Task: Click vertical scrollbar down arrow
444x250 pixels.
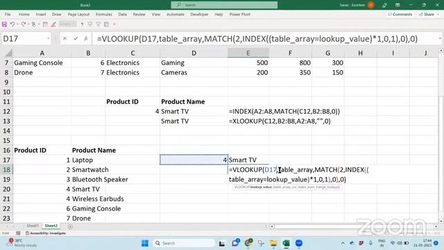Action: 441,221
